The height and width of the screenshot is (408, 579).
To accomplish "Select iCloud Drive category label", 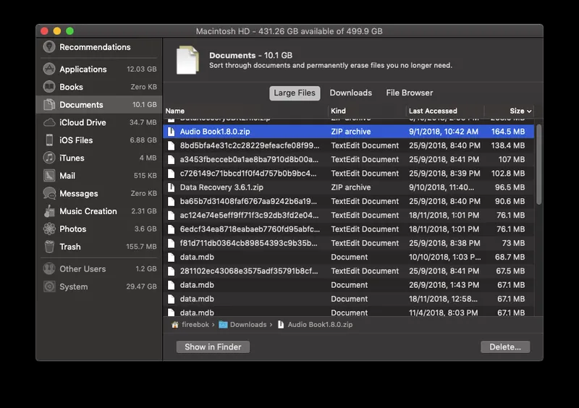I will 83,122.
